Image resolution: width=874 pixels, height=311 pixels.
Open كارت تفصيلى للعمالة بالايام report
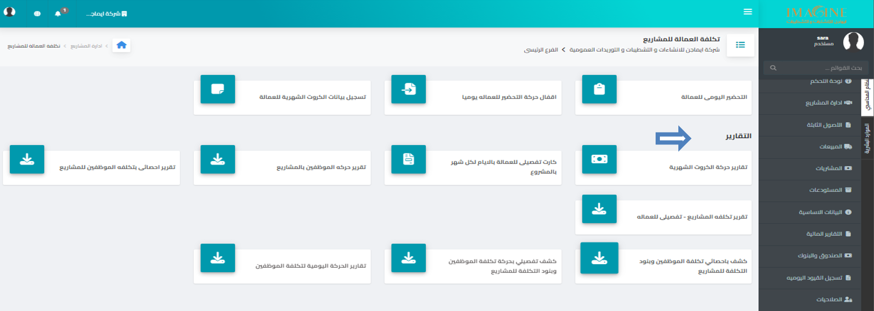coord(473,167)
